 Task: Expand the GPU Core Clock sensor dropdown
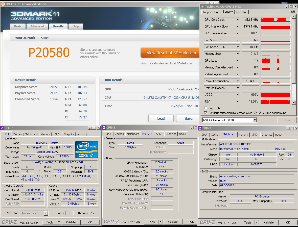pos(238,20)
